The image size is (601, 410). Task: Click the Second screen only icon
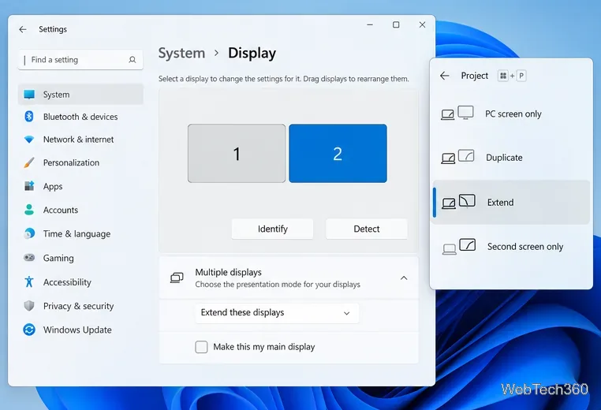[459, 246]
